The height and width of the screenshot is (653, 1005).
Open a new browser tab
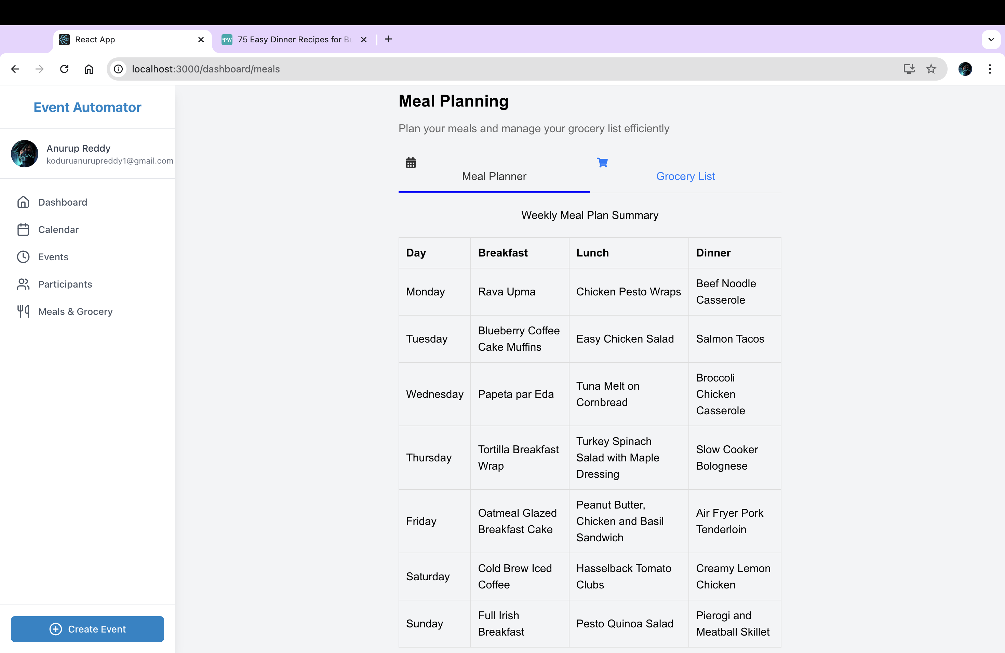click(x=388, y=39)
